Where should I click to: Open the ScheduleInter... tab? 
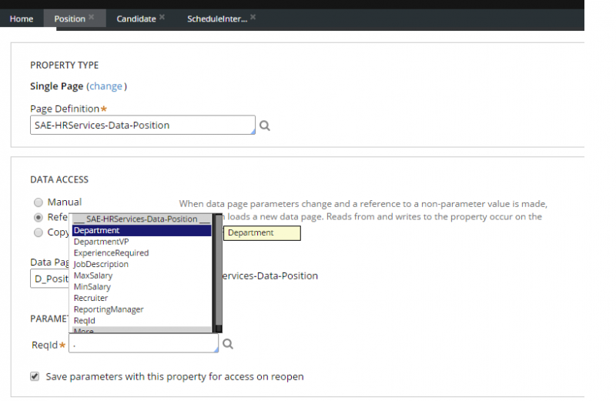[217, 18]
